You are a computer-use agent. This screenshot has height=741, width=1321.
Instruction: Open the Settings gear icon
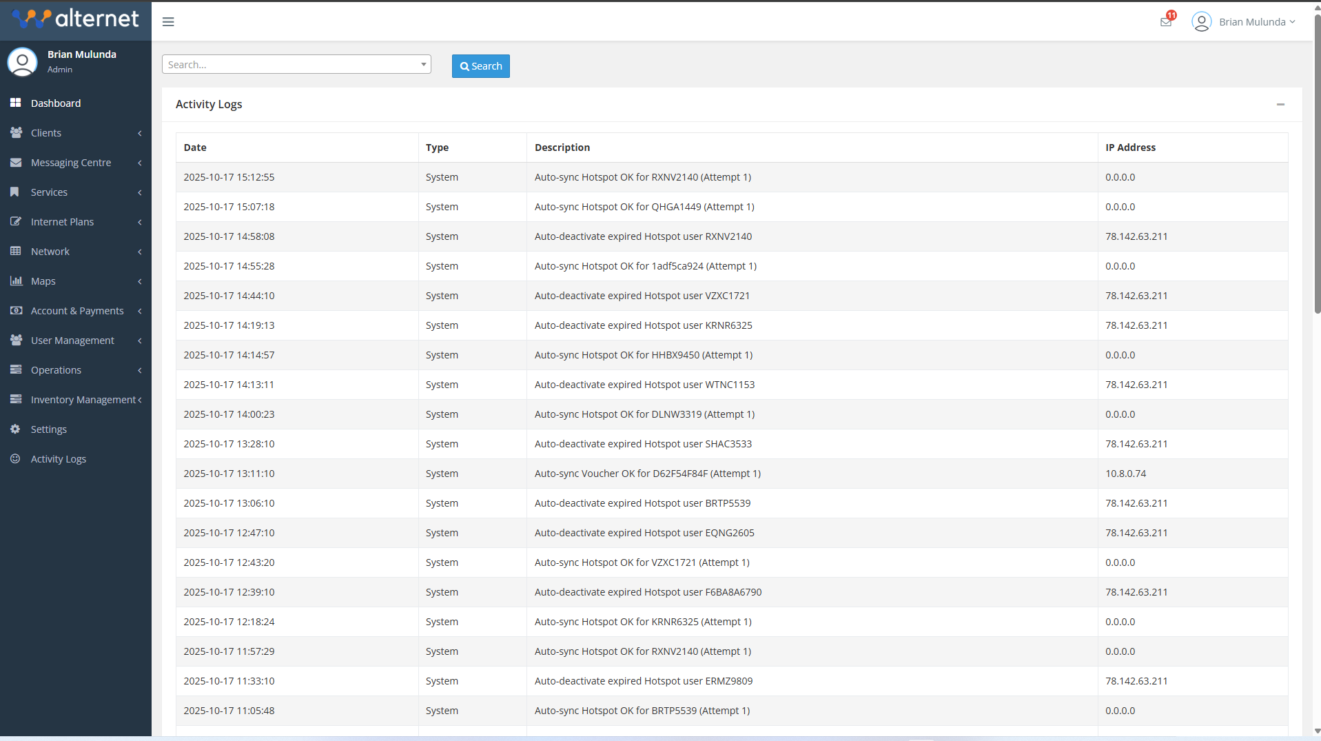tap(16, 429)
